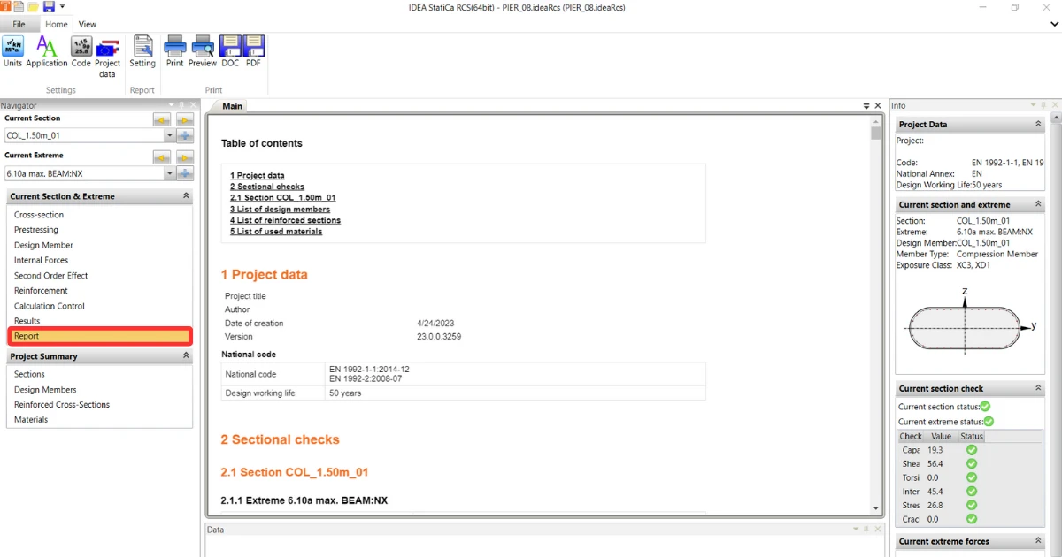
Task: Open the Code settings
Action: tap(81, 51)
